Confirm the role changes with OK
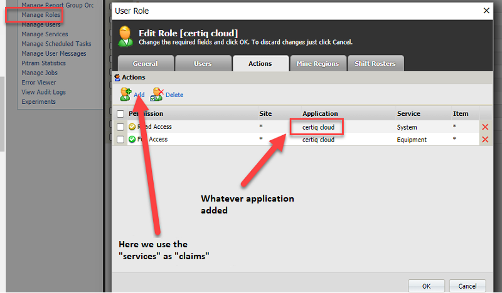 coord(426,286)
